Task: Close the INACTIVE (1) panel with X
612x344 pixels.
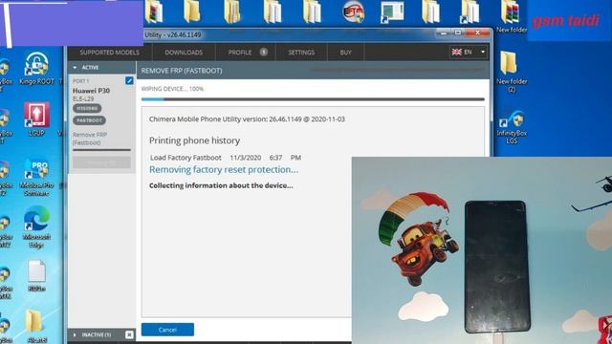Action: click(x=129, y=334)
